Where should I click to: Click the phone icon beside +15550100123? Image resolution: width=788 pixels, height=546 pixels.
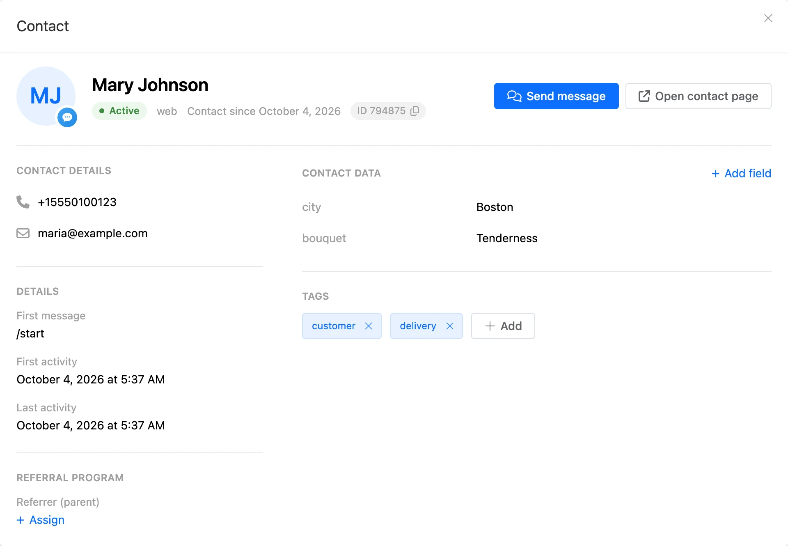pos(23,202)
